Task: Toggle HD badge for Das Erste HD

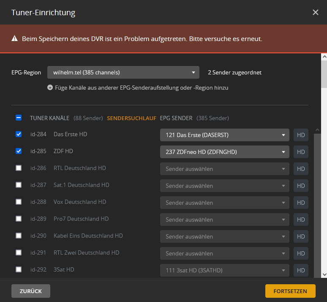Action: click(x=301, y=135)
